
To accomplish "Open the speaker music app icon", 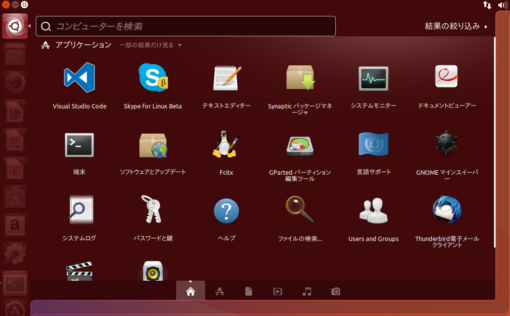I will 153,271.
